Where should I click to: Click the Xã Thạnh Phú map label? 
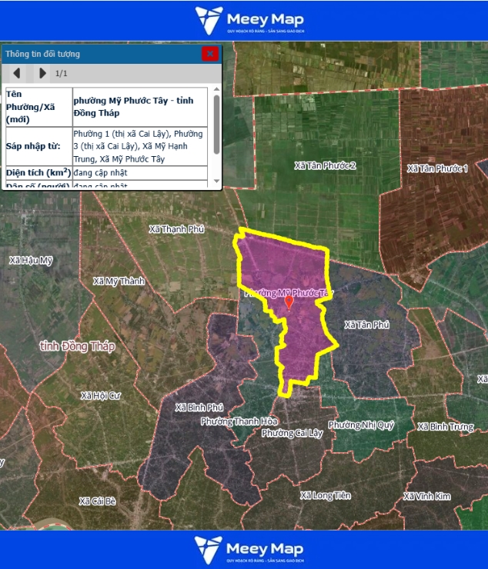[177, 229]
